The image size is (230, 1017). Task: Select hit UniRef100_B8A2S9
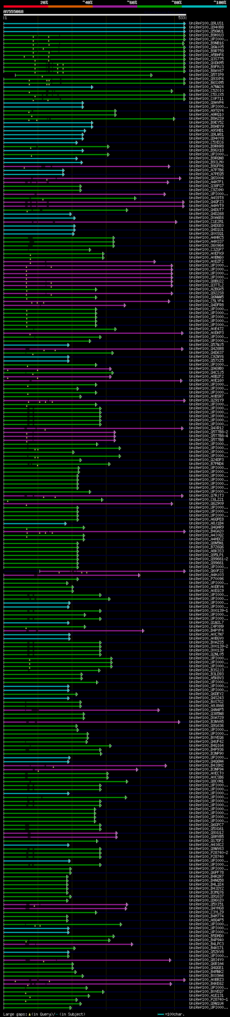206,118
